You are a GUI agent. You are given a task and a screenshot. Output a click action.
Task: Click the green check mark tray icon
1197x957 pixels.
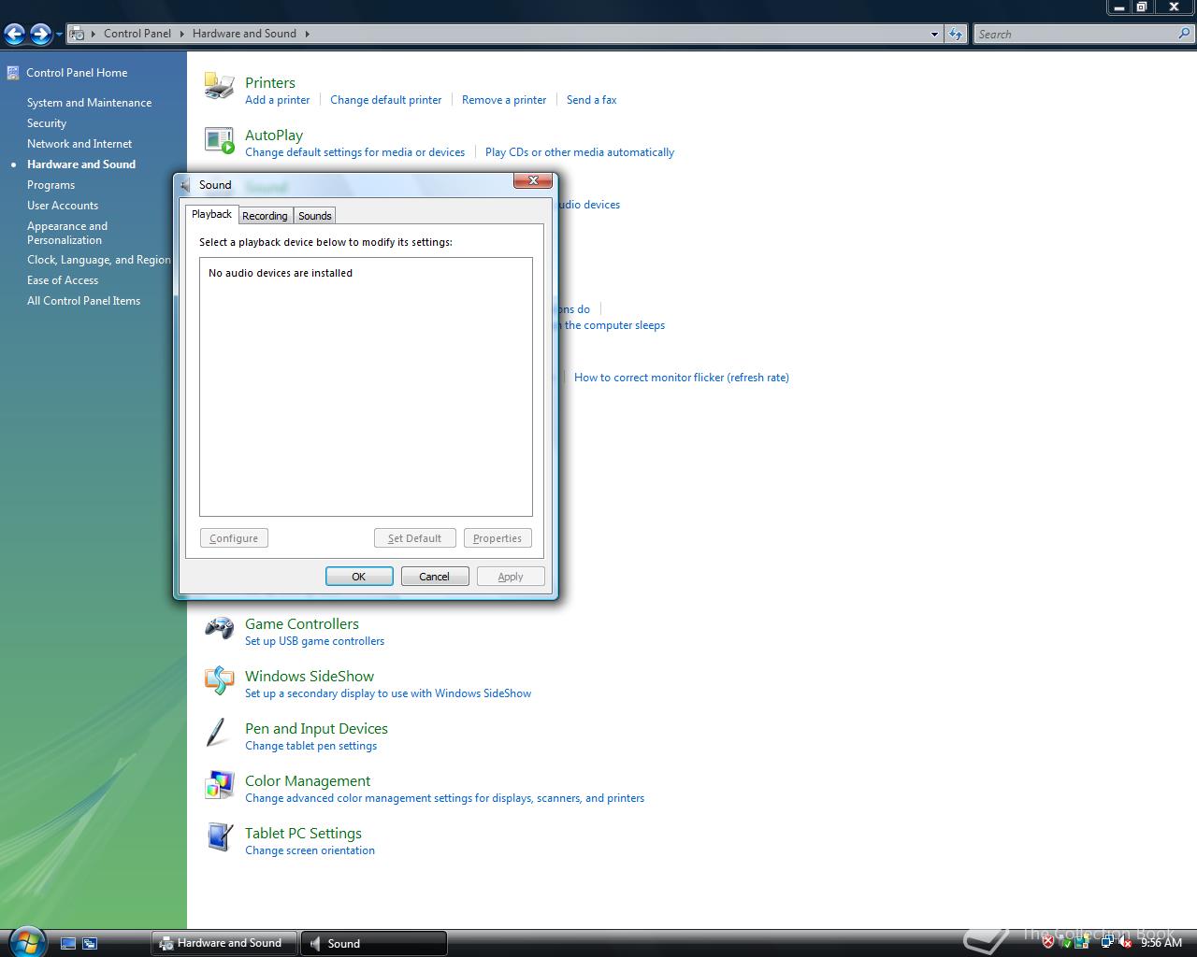[1065, 942]
